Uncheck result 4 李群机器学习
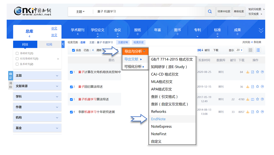The height and width of the screenshot is (155, 274). click(x=71, y=112)
